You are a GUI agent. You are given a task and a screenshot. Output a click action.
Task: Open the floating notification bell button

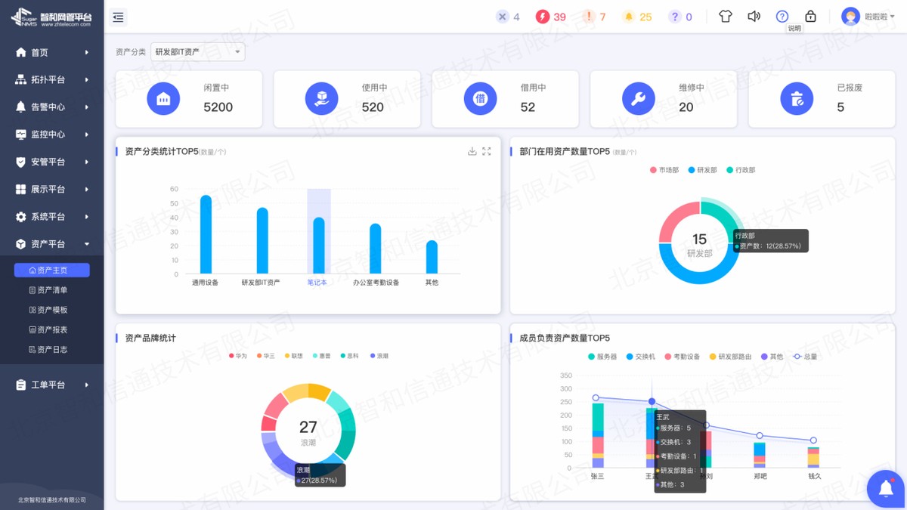885,489
